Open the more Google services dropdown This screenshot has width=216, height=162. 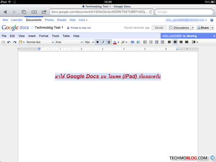pyautogui.click(x=83, y=20)
